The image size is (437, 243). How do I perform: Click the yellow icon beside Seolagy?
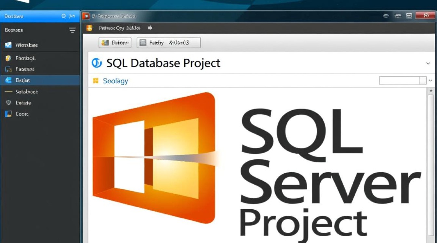coord(96,81)
